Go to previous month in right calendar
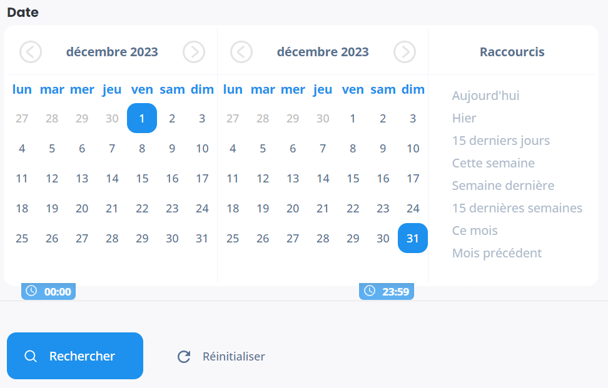 241,52
